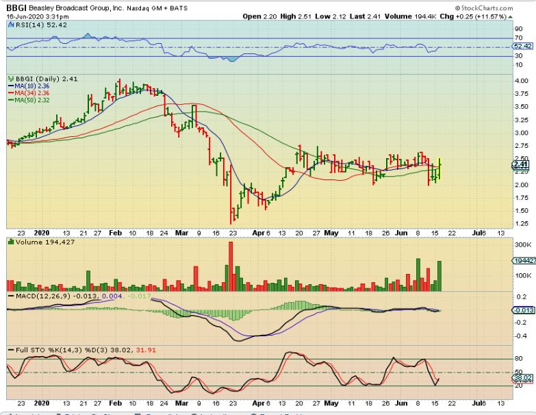Image resolution: width=536 pixels, height=415 pixels.
Task: Click the 38.02 stochastic tag on the right axis
Action: coord(523,378)
